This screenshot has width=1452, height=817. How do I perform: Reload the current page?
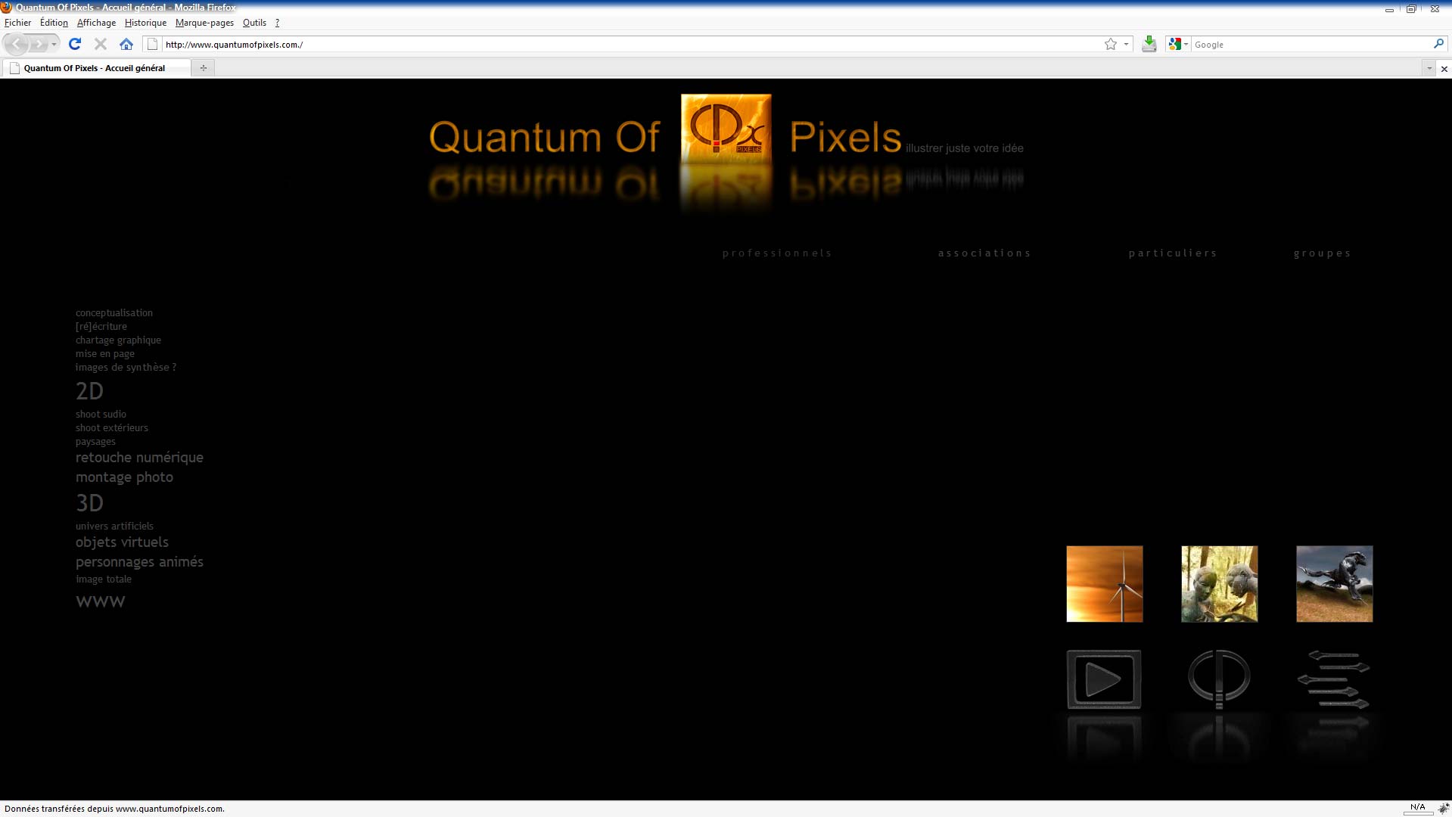click(x=74, y=44)
